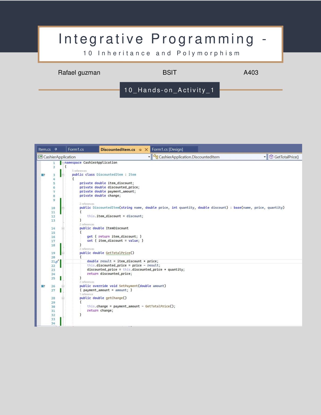Viewport: 321px width, 415px height.
Task: Click the underlined GetTotalPrice method name
Action: point(118,253)
